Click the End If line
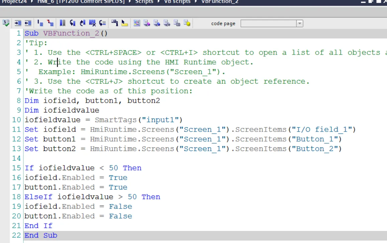Viewport: 387px width, 243px height. (38, 226)
